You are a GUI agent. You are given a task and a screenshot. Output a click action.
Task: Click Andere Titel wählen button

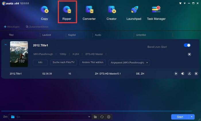(x=92, y=62)
